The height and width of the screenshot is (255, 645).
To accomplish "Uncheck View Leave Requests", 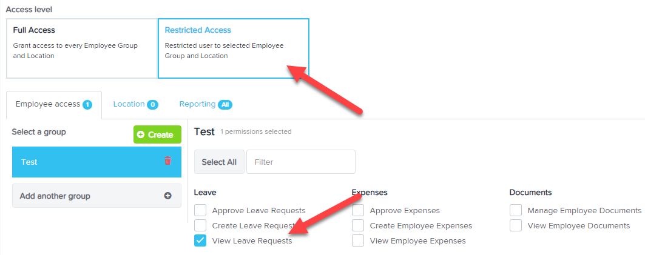I will [x=200, y=240].
